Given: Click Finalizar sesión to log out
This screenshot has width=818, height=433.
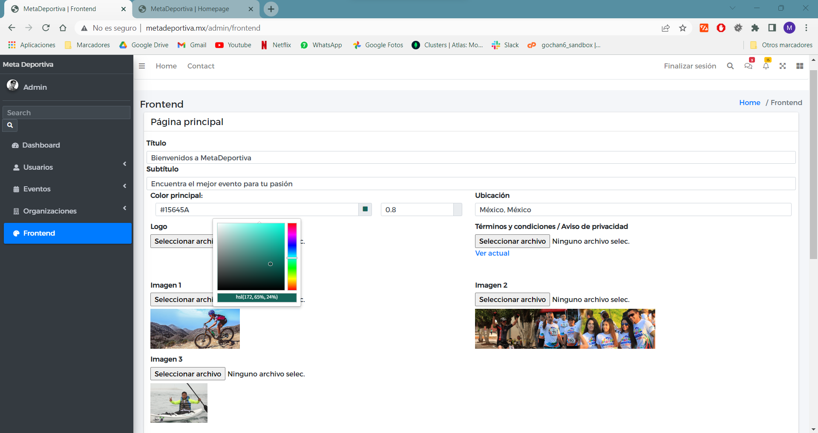Looking at the screenshot, I should coord(690,66).
